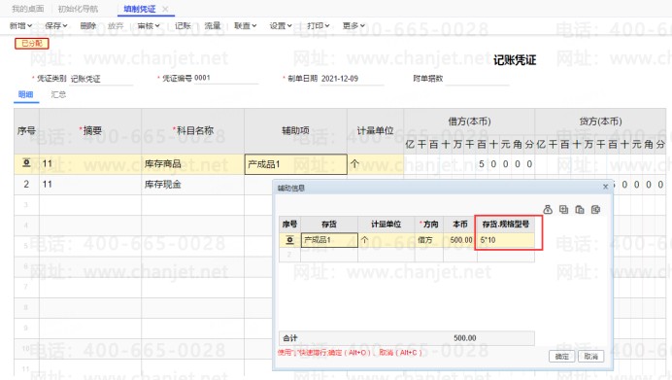This screenshot has height=380, width=672.
Task: Click the 辅助项 column header
Action: [296, 131]
